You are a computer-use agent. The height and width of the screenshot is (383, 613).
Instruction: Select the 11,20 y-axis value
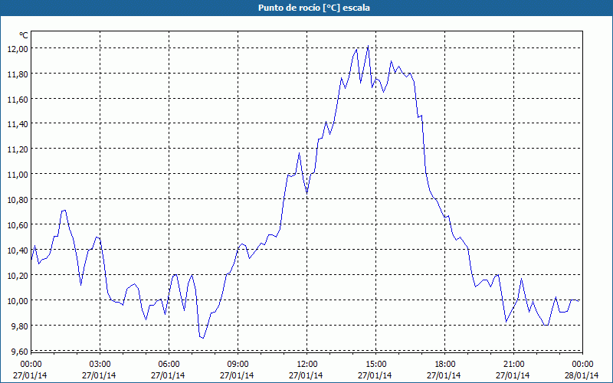(x=18, y=149)
